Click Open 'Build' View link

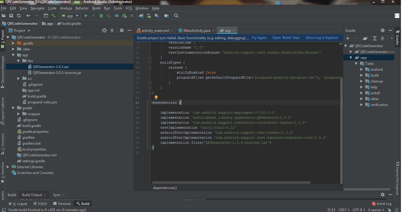click(286, 38)
